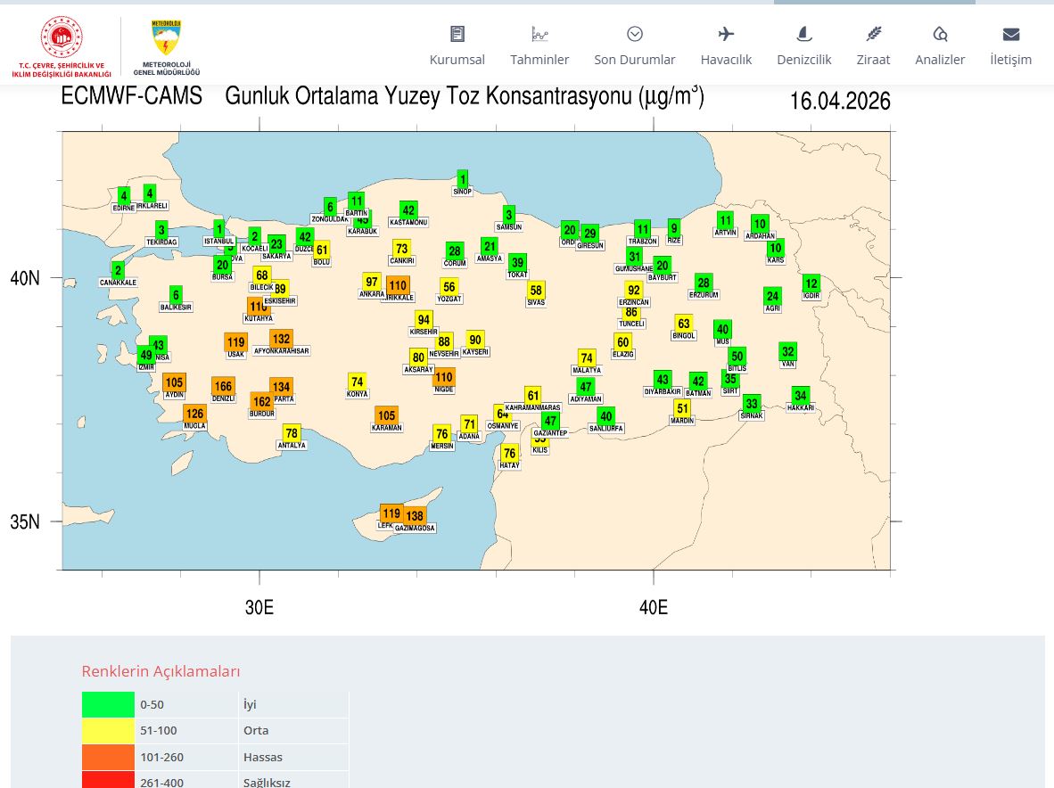Viewport: 1054px width, 788px height.
Task: Click the Denizcilik sailboat icon
Action: tap(804, 34)
